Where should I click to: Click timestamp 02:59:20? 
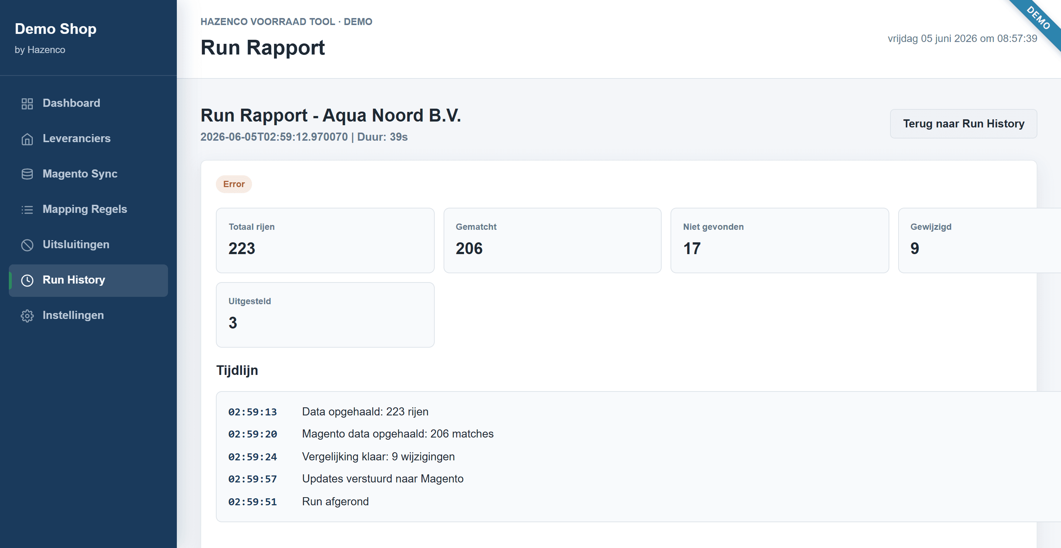pyautogui.click(x=252, y=434)
